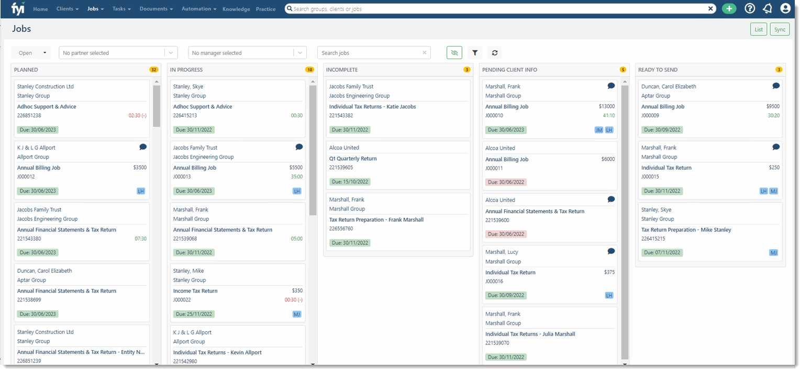The height and width of the screenshot is (369, 800).
Task: Click the Sync button
Action: pos(780,29)
